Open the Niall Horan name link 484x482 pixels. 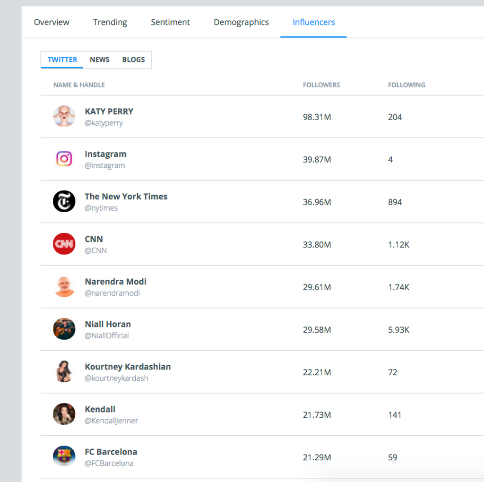pos(108,324)
